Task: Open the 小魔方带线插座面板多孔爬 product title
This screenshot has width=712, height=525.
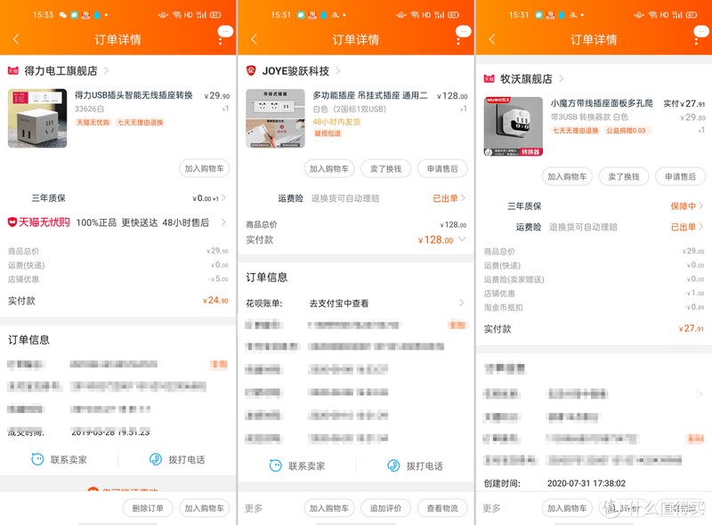Action: (602, 103)
